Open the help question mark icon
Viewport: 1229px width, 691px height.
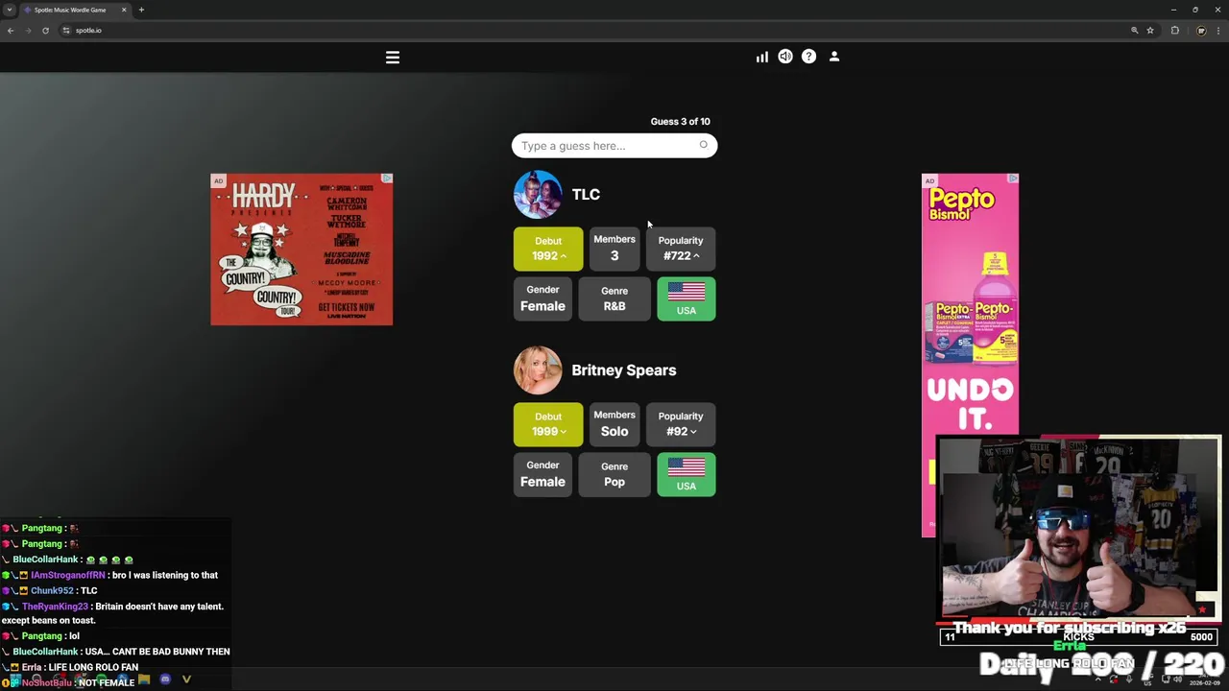click(808, 57)
